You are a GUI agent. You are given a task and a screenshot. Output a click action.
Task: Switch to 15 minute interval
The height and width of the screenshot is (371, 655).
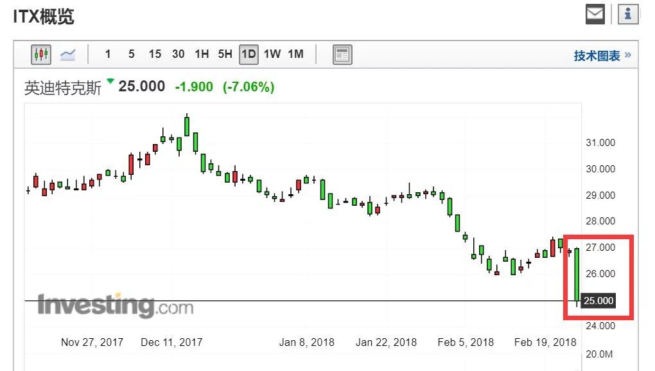click(155, 55)
